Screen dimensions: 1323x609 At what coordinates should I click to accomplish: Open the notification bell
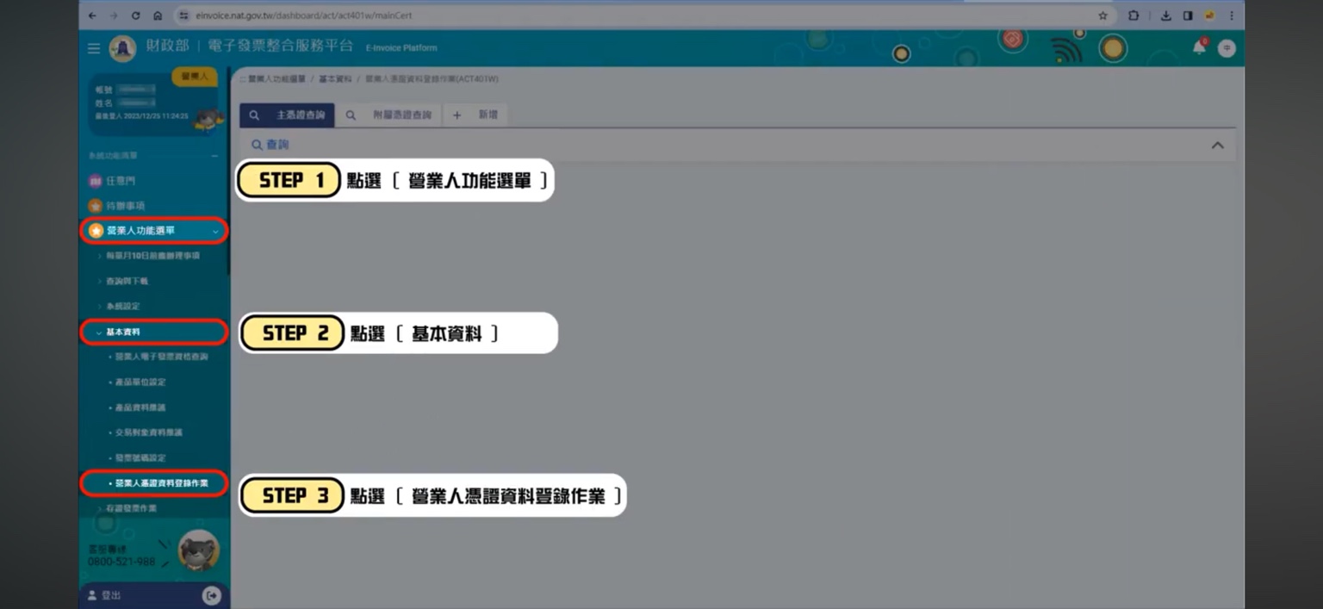click(1199, 47)
